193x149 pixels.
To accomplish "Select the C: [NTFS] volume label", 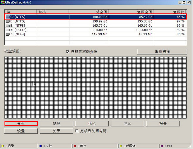I will (x=18, y=17).
